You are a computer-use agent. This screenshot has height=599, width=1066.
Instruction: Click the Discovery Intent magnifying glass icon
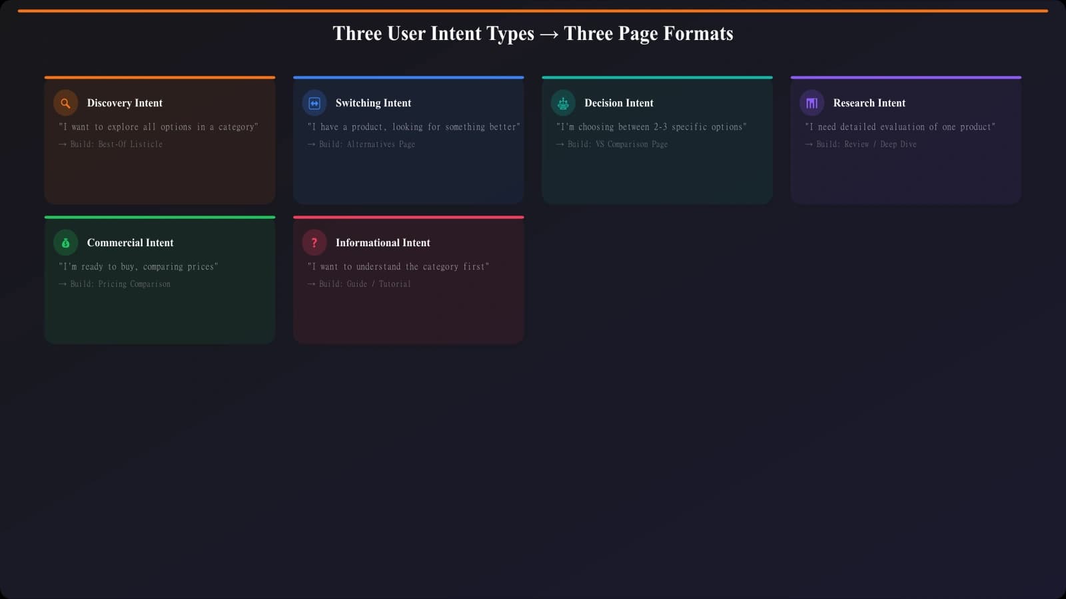(x=65, y=102)
